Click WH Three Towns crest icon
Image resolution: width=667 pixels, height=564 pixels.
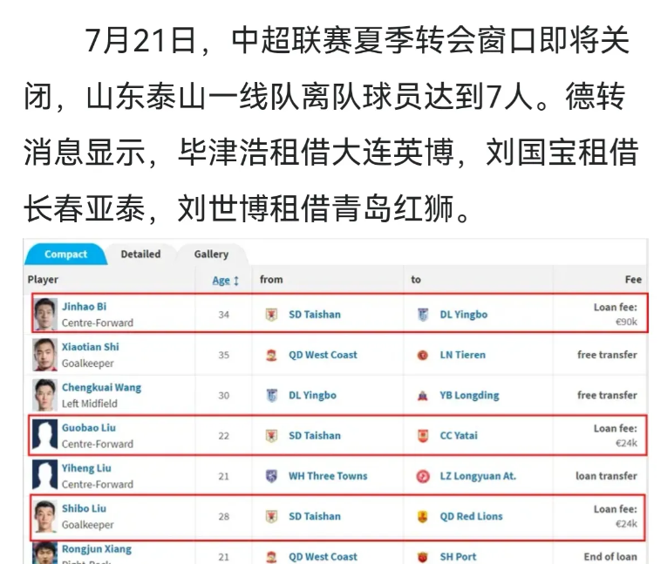(271, 476)
